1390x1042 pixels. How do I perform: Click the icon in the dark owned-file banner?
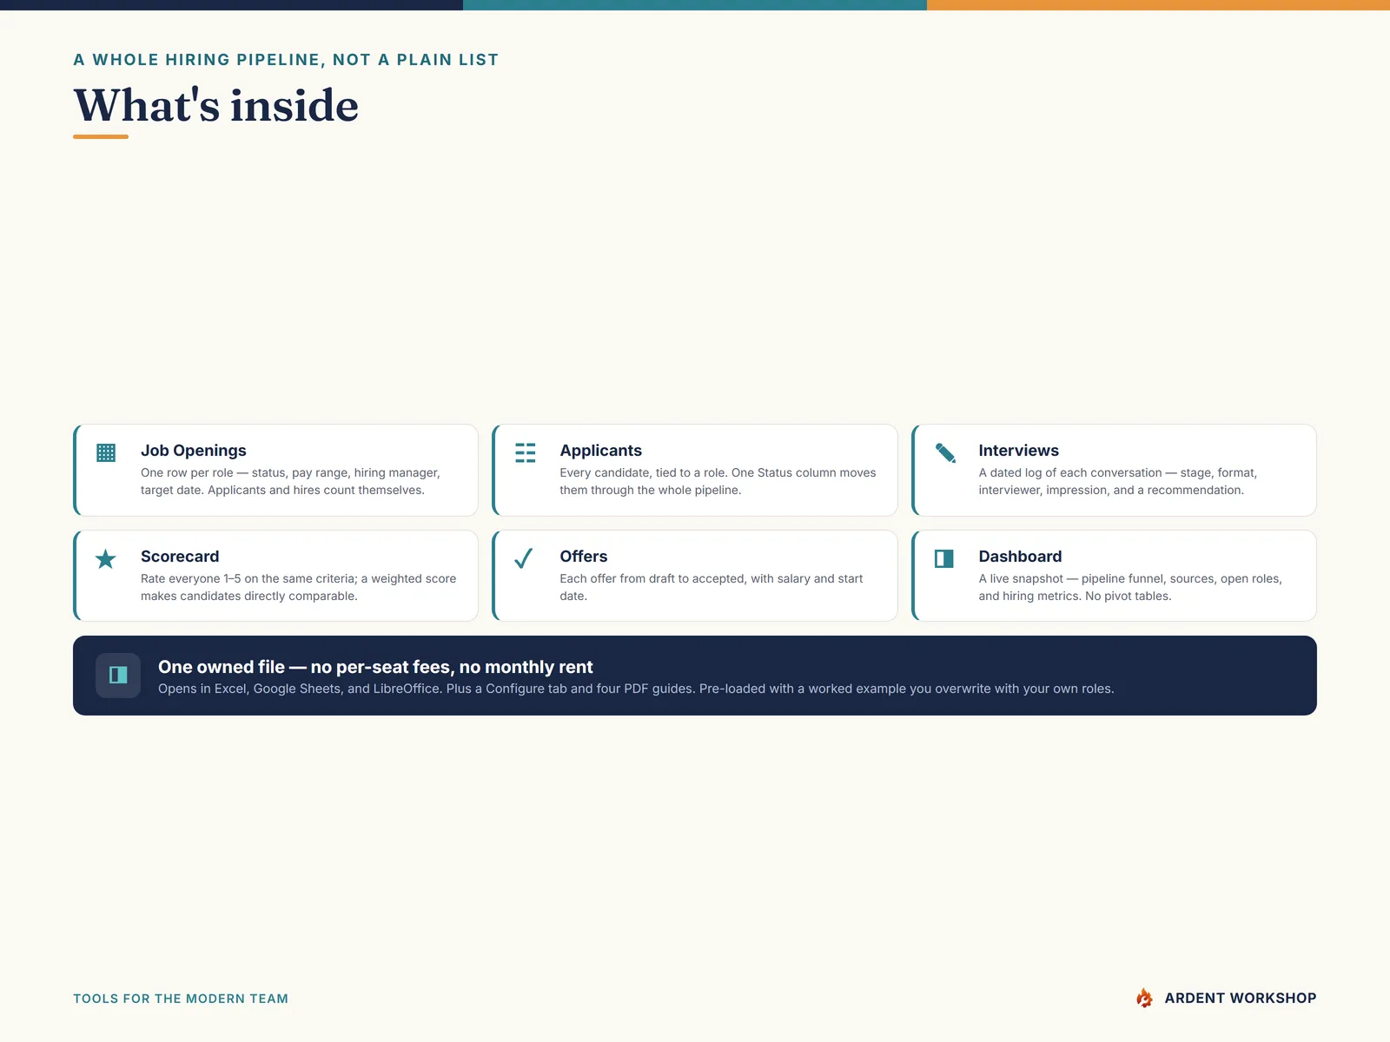coord(118,675)
